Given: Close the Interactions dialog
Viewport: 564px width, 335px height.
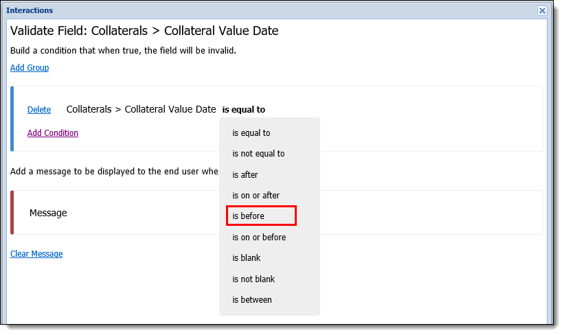Looking at the screenshot, I should pos(542,11).
